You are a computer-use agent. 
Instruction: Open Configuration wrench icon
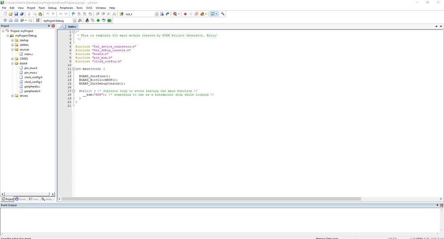[222, 14]
